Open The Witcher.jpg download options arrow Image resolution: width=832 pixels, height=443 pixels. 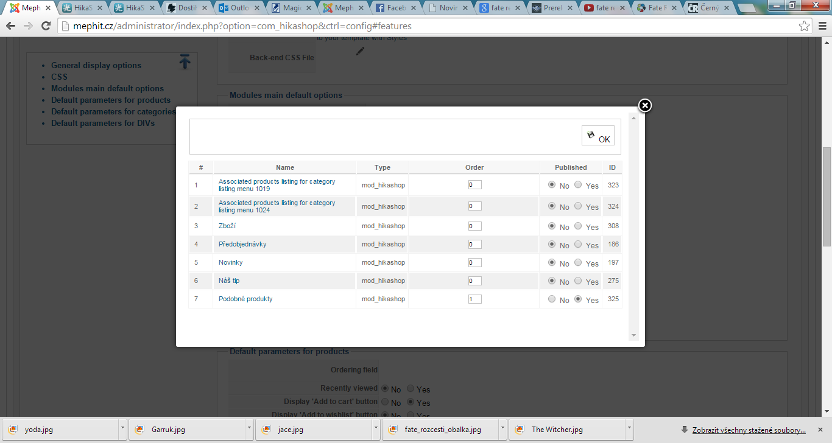point(629,429)
